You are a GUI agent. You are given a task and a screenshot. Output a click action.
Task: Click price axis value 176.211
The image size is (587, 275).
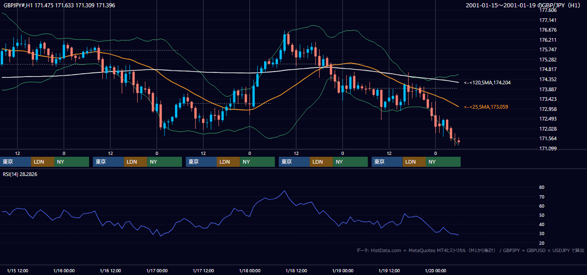point(548,40)
